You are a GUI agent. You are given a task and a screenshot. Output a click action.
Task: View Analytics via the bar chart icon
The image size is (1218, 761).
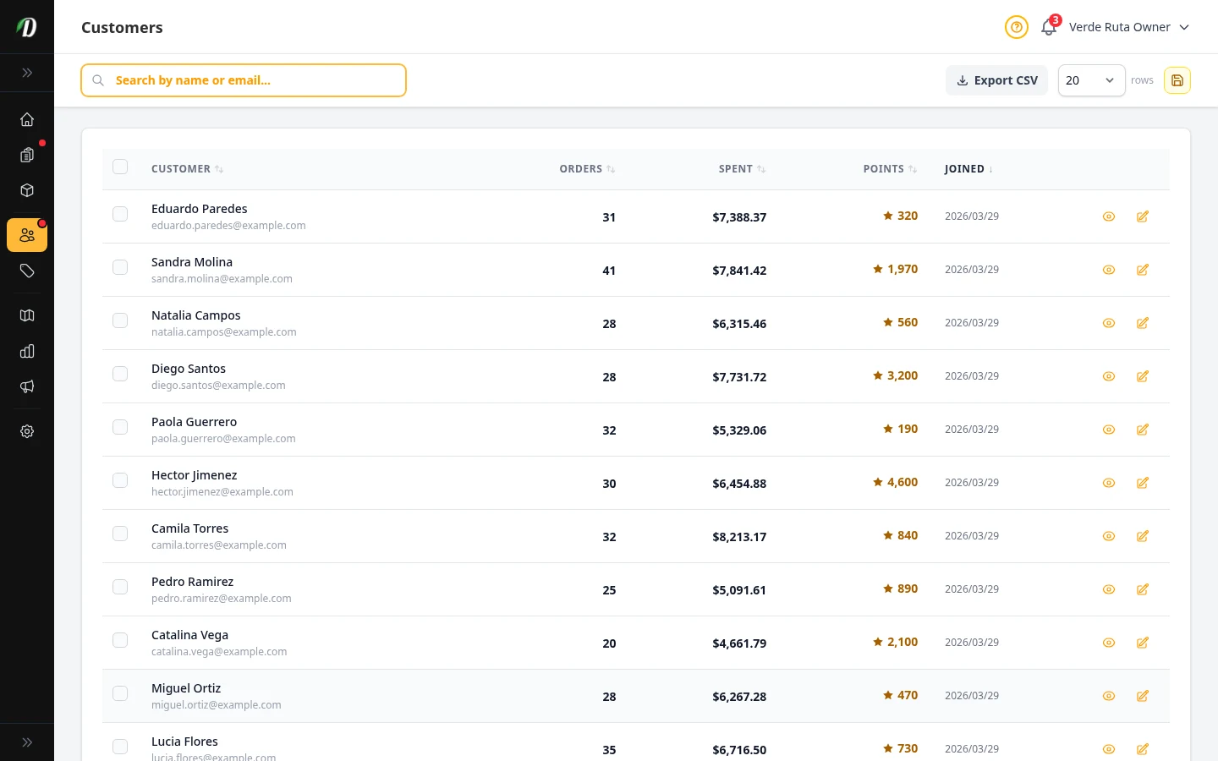tap(27, 351)
